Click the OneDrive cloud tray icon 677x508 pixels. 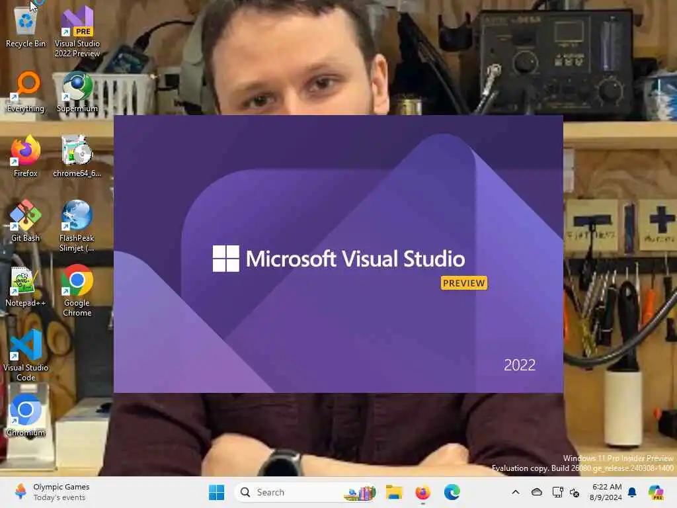point(537,492)
